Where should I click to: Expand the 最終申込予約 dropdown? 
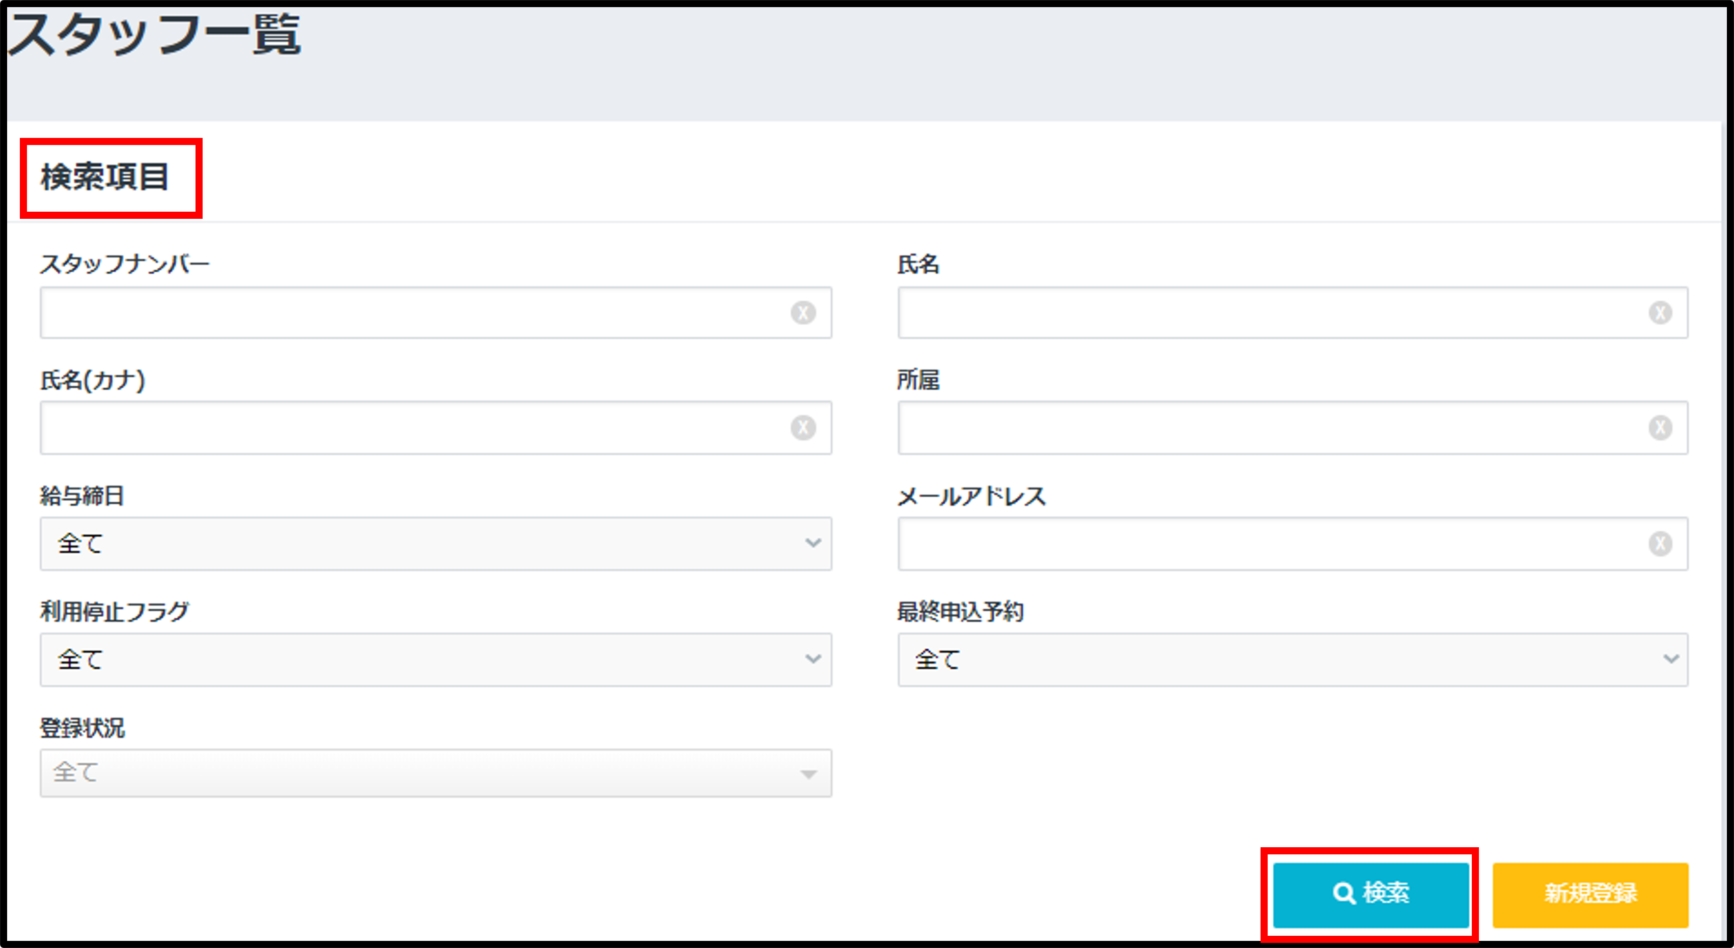1293,660
